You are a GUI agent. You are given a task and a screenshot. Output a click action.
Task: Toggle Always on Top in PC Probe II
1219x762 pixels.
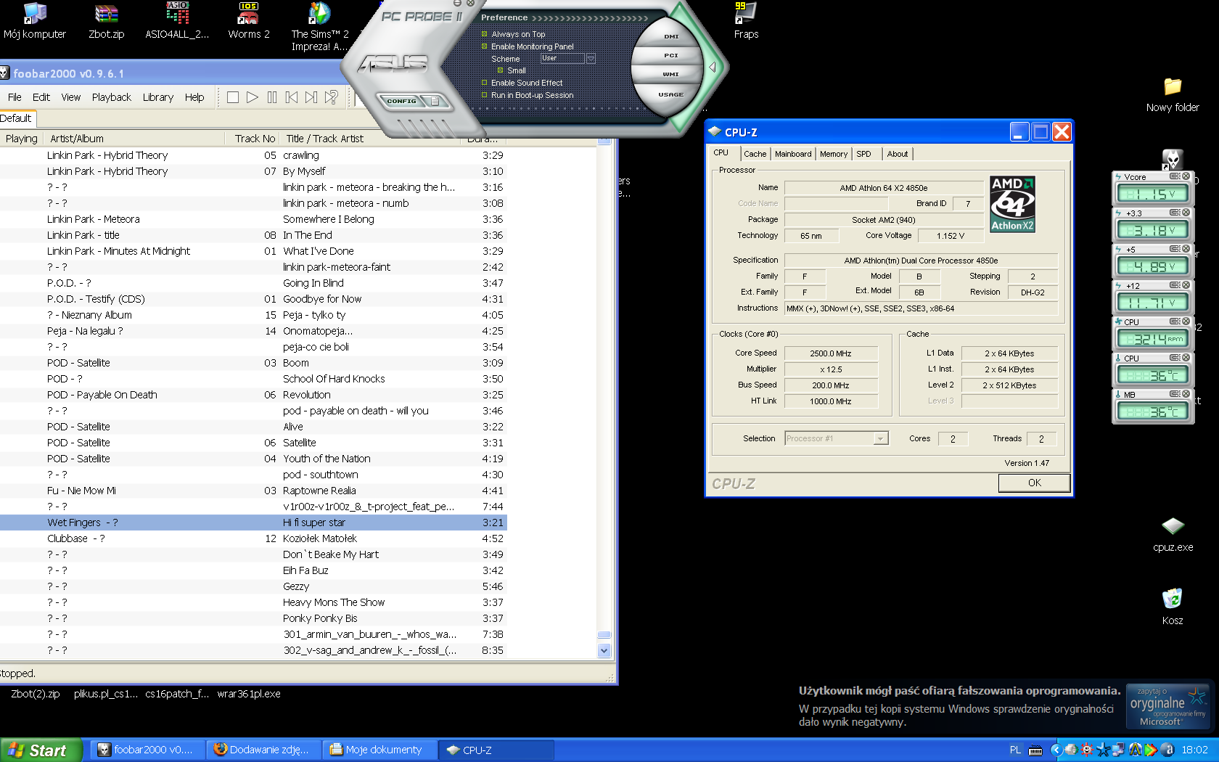[485, 34]
